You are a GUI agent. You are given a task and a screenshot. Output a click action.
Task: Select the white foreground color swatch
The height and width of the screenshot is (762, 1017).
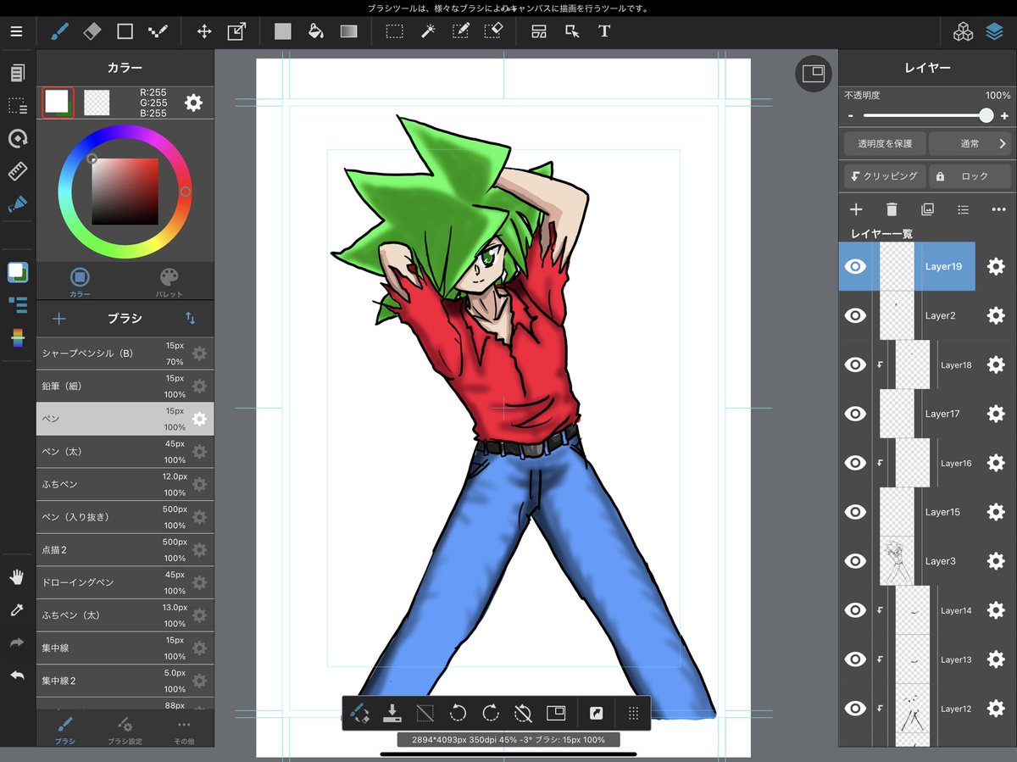[x=57, y=102]
